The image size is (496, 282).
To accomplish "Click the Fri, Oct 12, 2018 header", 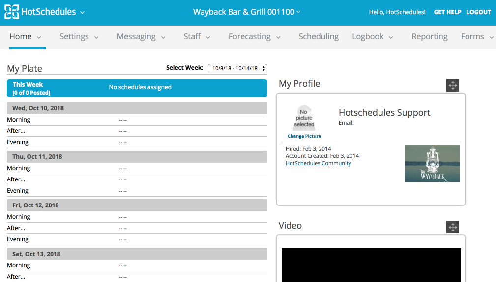I will coord(137,205).
